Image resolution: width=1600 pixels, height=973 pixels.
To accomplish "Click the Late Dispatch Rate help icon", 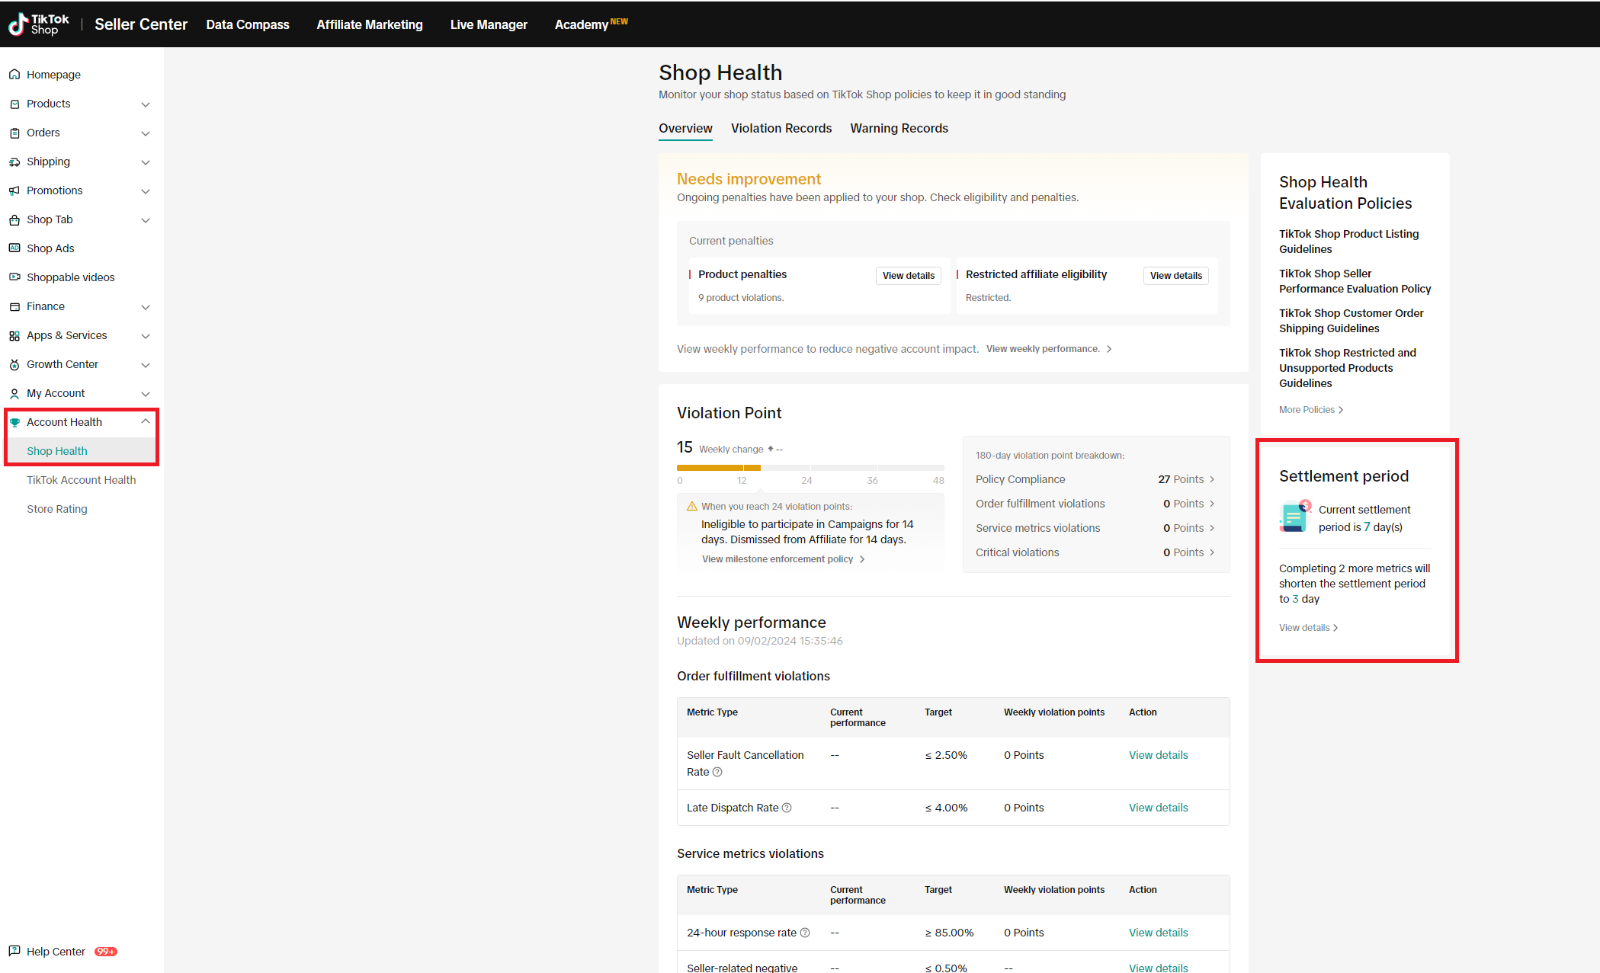I will [x=787, y=808].
